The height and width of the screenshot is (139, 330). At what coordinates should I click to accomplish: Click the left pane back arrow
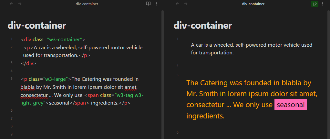(x=12, y=4)
